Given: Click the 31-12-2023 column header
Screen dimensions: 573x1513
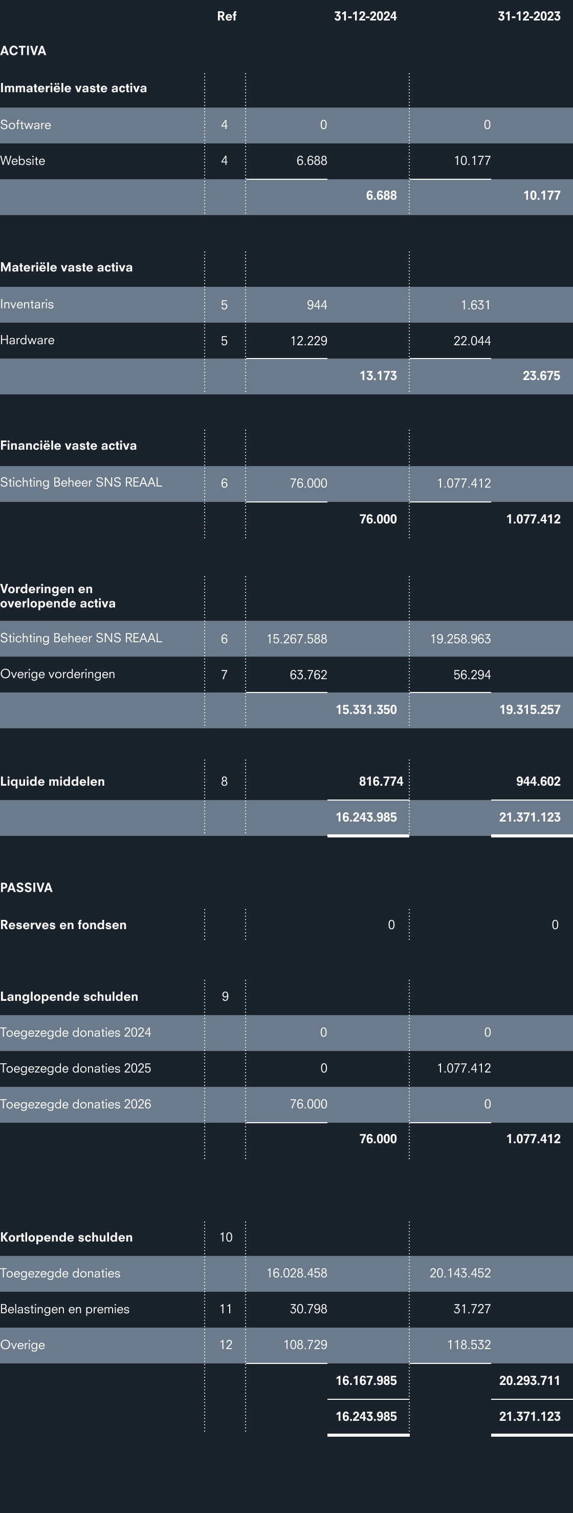Looking at the screenshot, I should 528,16.
